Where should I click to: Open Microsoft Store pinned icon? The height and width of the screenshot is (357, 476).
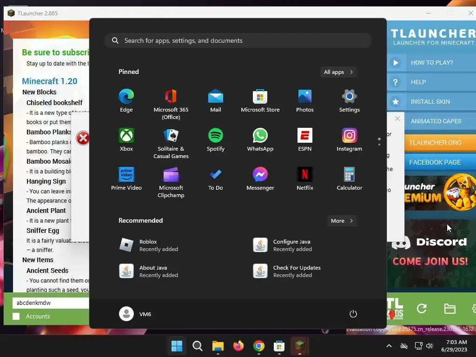pos(260,101)
